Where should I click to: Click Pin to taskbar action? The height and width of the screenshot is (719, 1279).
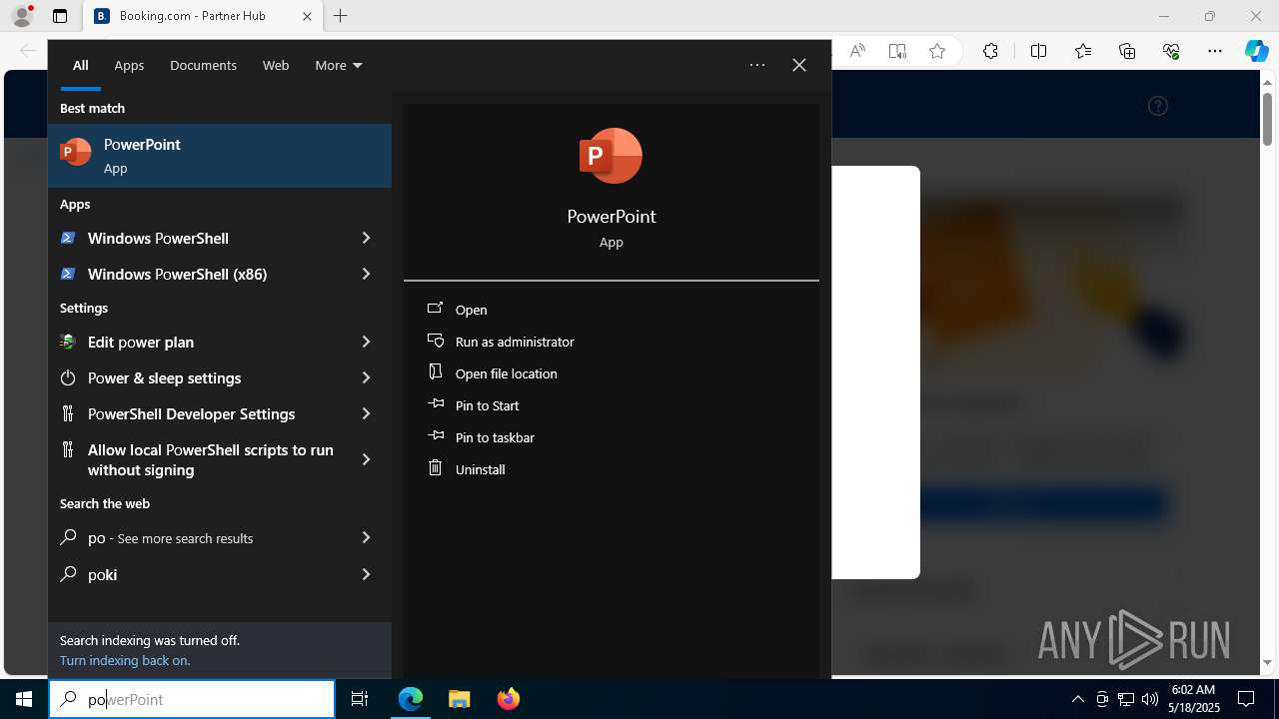coord(495,437)
